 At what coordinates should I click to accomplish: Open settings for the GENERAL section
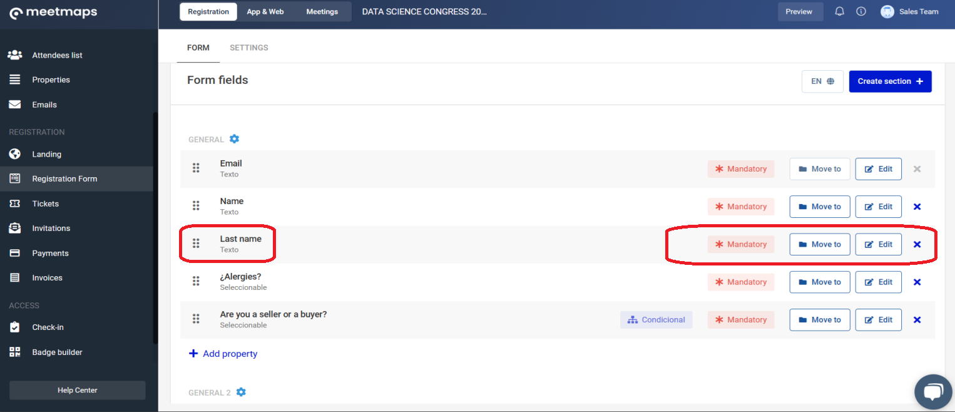tap(234, 138)
